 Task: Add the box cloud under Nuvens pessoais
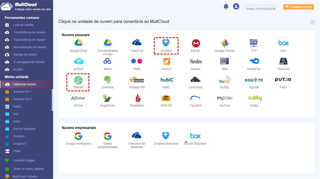coord(283,43)
